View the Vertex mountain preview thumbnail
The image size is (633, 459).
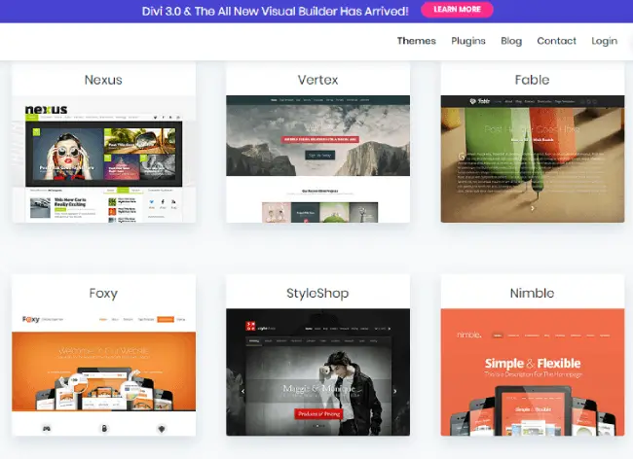pos(318,159)
